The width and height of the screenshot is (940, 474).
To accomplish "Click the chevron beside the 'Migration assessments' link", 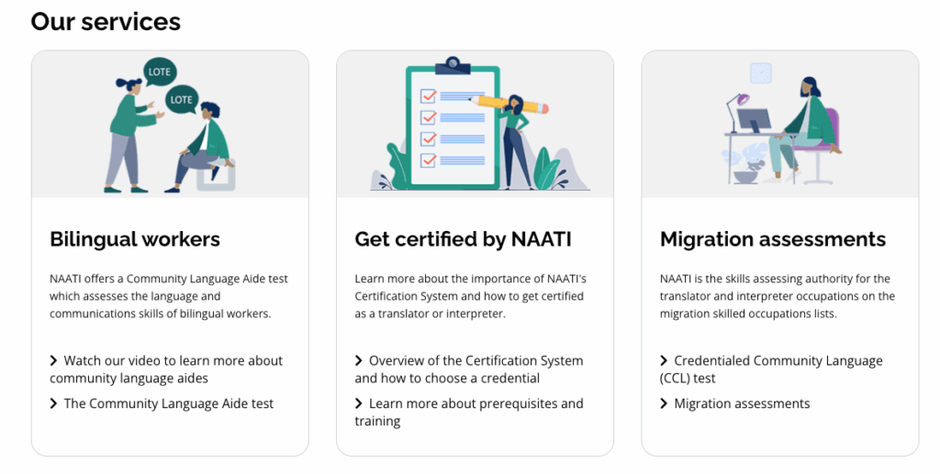I will [664, 403].
